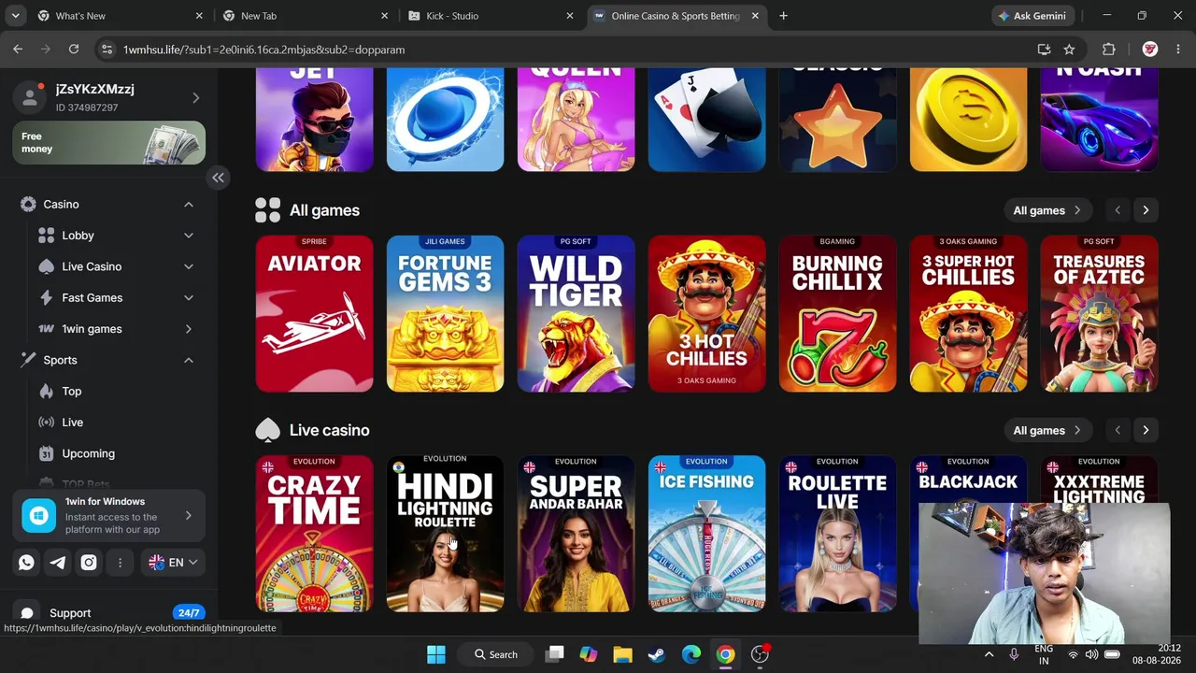Open Copilot from the taskbar
The image size is (1196, 673).
[588, 654]
